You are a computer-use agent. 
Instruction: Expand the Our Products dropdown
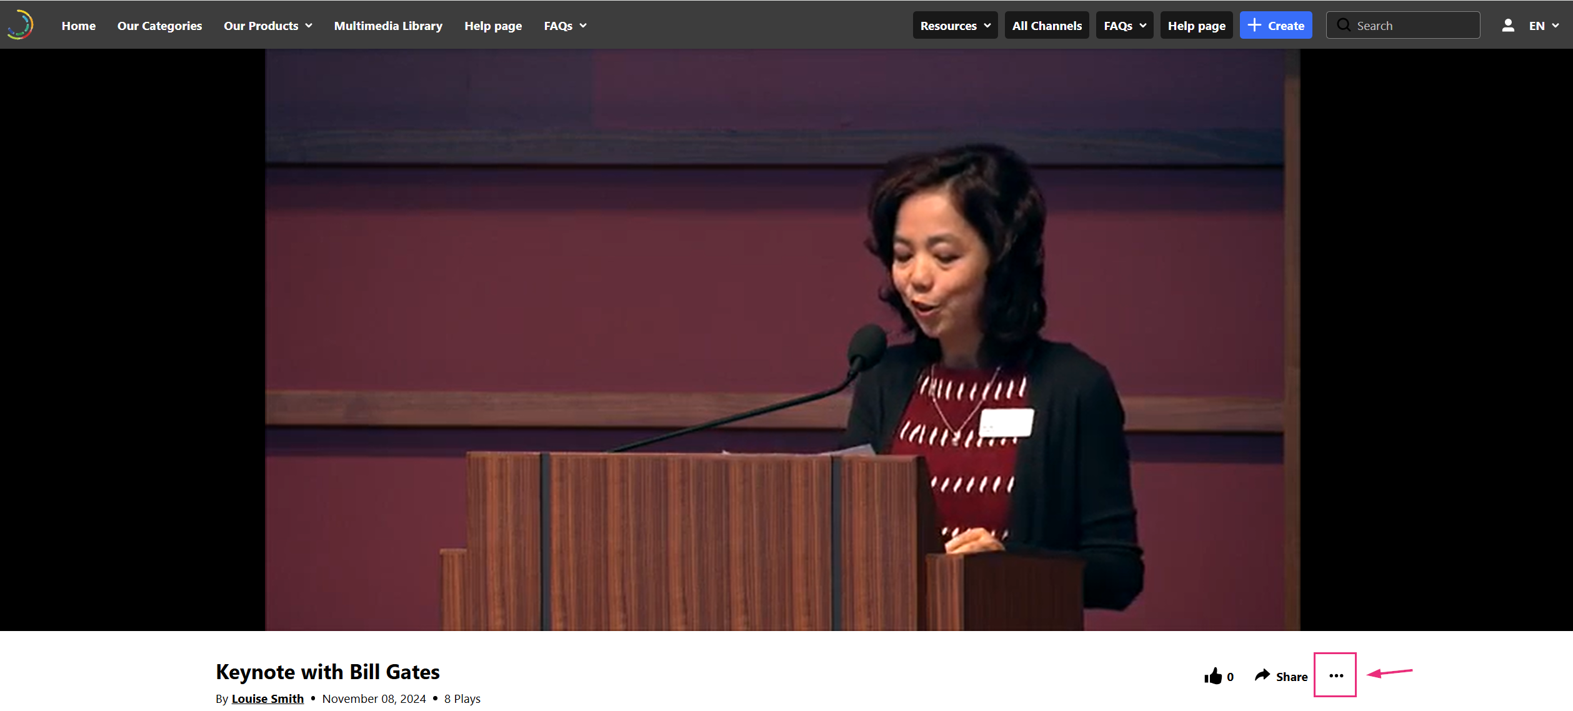[268, 26]
